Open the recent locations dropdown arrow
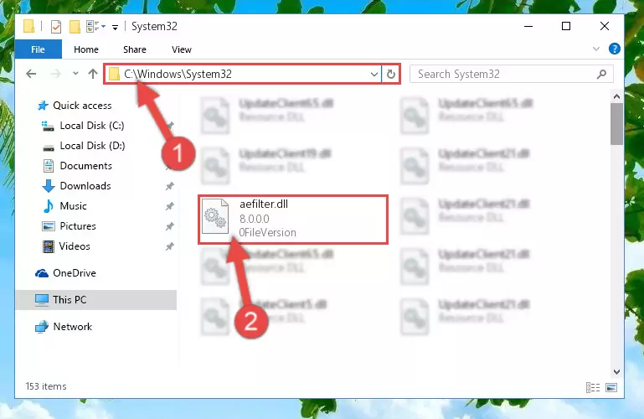This screenshot has height=419, width=644. (75, 74)
